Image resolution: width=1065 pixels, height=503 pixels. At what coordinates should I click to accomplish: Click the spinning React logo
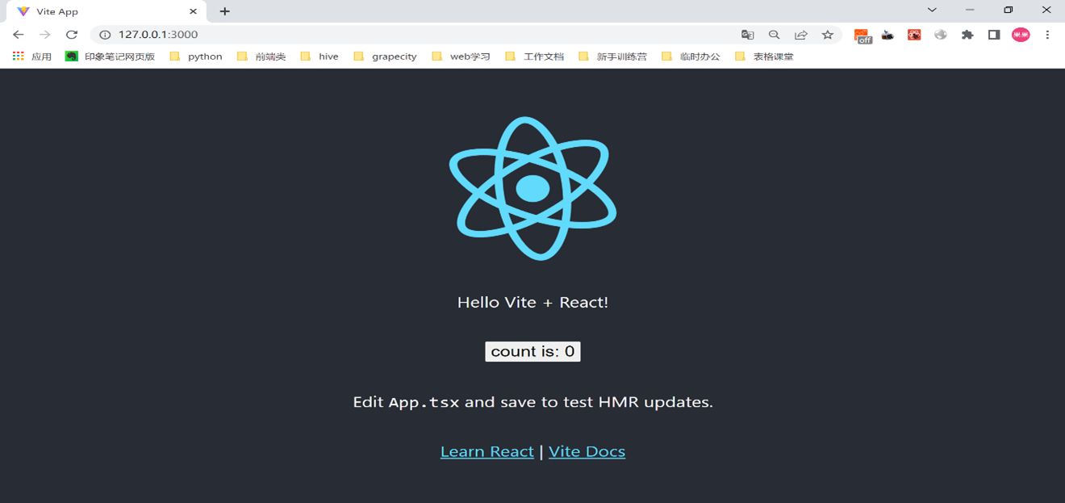(532, 188)
